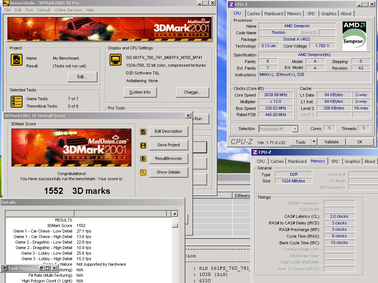Click the ResultBrowser icon
The width and height of the screenshot is (378, 283).
pyautogui.click(x=143, y=159)
